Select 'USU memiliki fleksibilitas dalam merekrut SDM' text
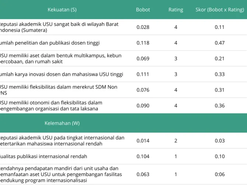 click(x=59, y=90)
